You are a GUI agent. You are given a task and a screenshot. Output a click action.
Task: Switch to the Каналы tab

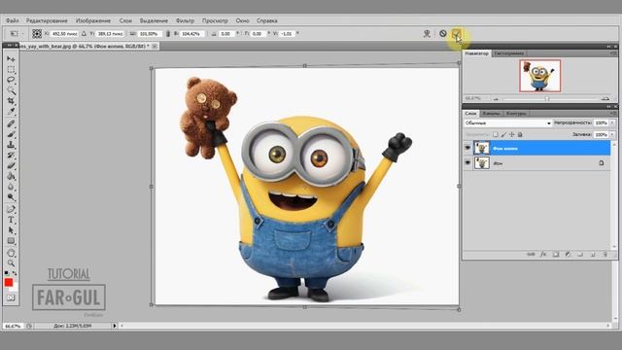pos(491,114)
